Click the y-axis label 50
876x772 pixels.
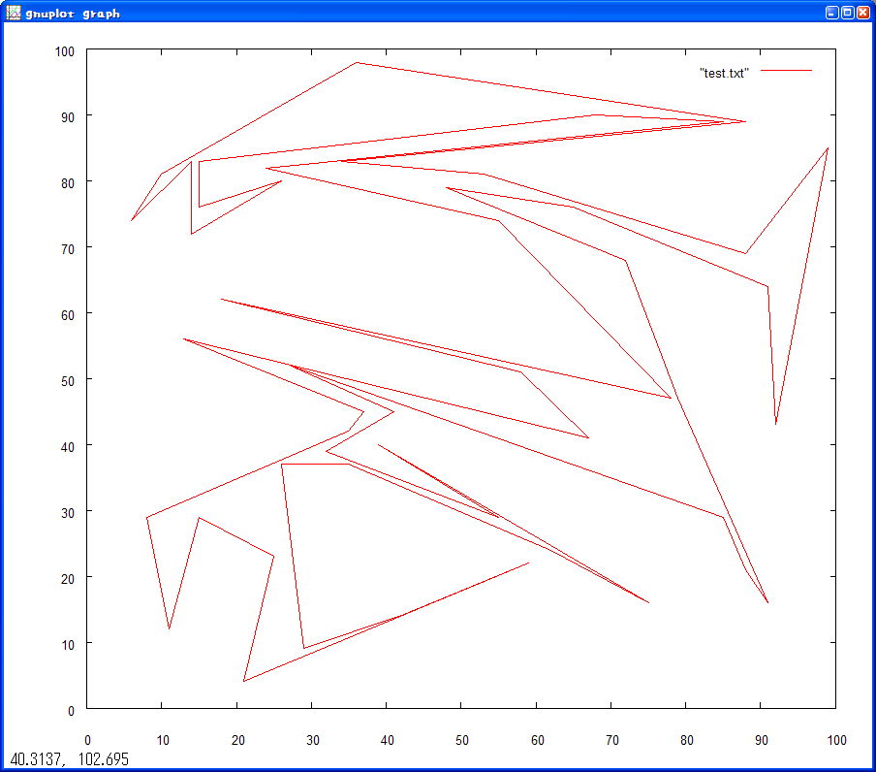click(68, 380)
